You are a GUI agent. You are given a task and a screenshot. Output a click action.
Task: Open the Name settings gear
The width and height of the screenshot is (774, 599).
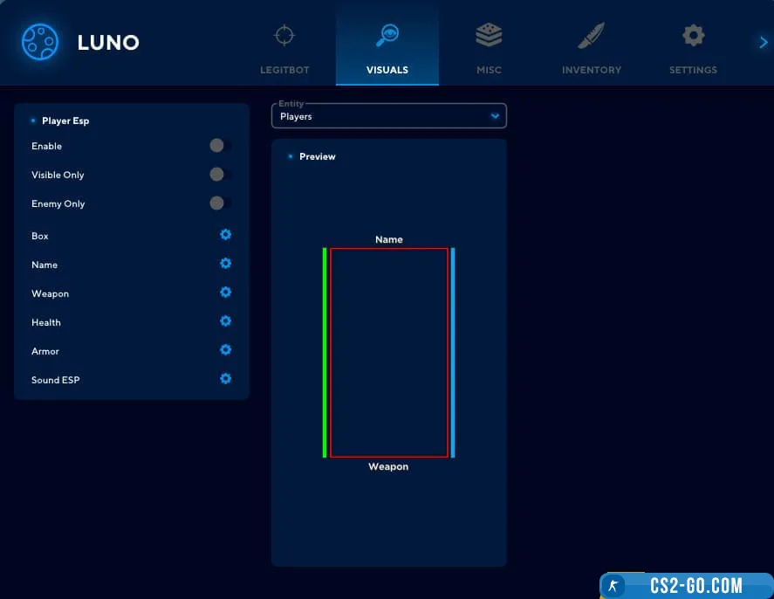225,264
